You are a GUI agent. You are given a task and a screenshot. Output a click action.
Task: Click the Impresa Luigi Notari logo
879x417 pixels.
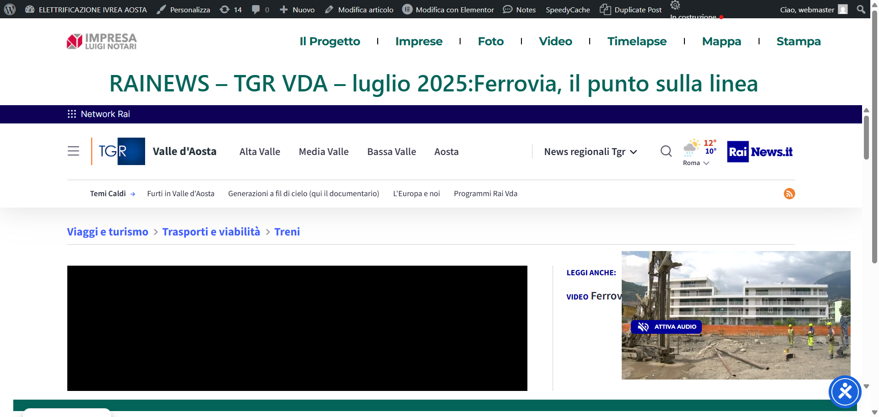coord(102,41)
